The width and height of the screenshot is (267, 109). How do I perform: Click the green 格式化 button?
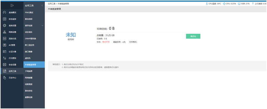pyautogui.click(x=193, y=36)
